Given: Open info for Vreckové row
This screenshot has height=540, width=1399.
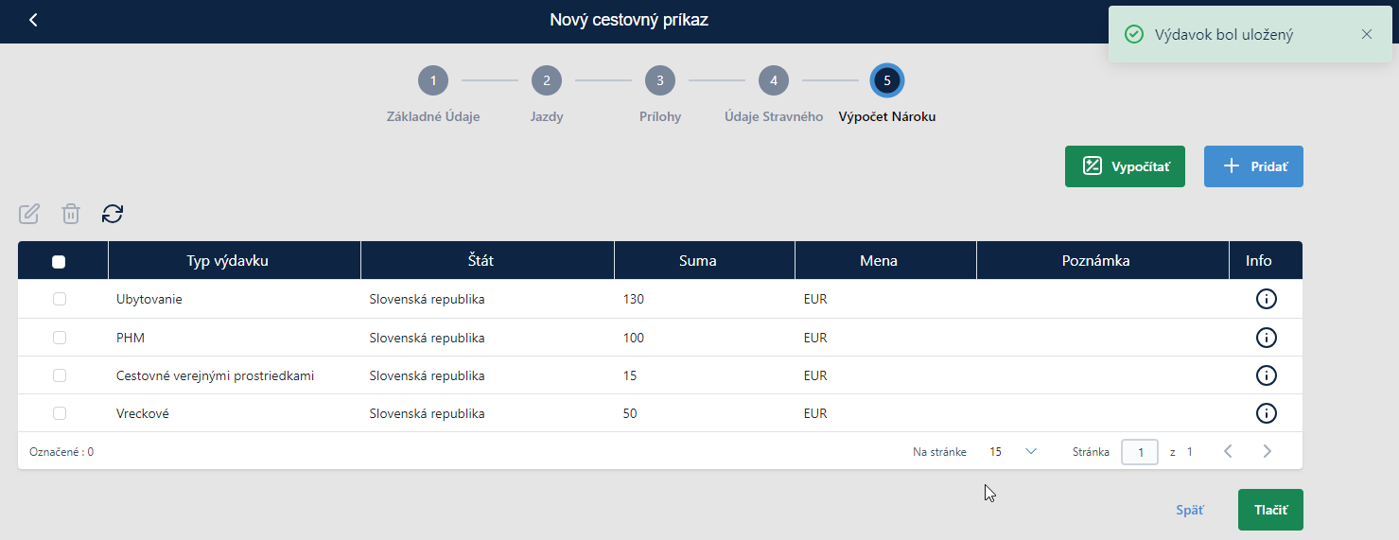Looking at the screenshot, I should pyautogui.click(x=1266, y=413).
